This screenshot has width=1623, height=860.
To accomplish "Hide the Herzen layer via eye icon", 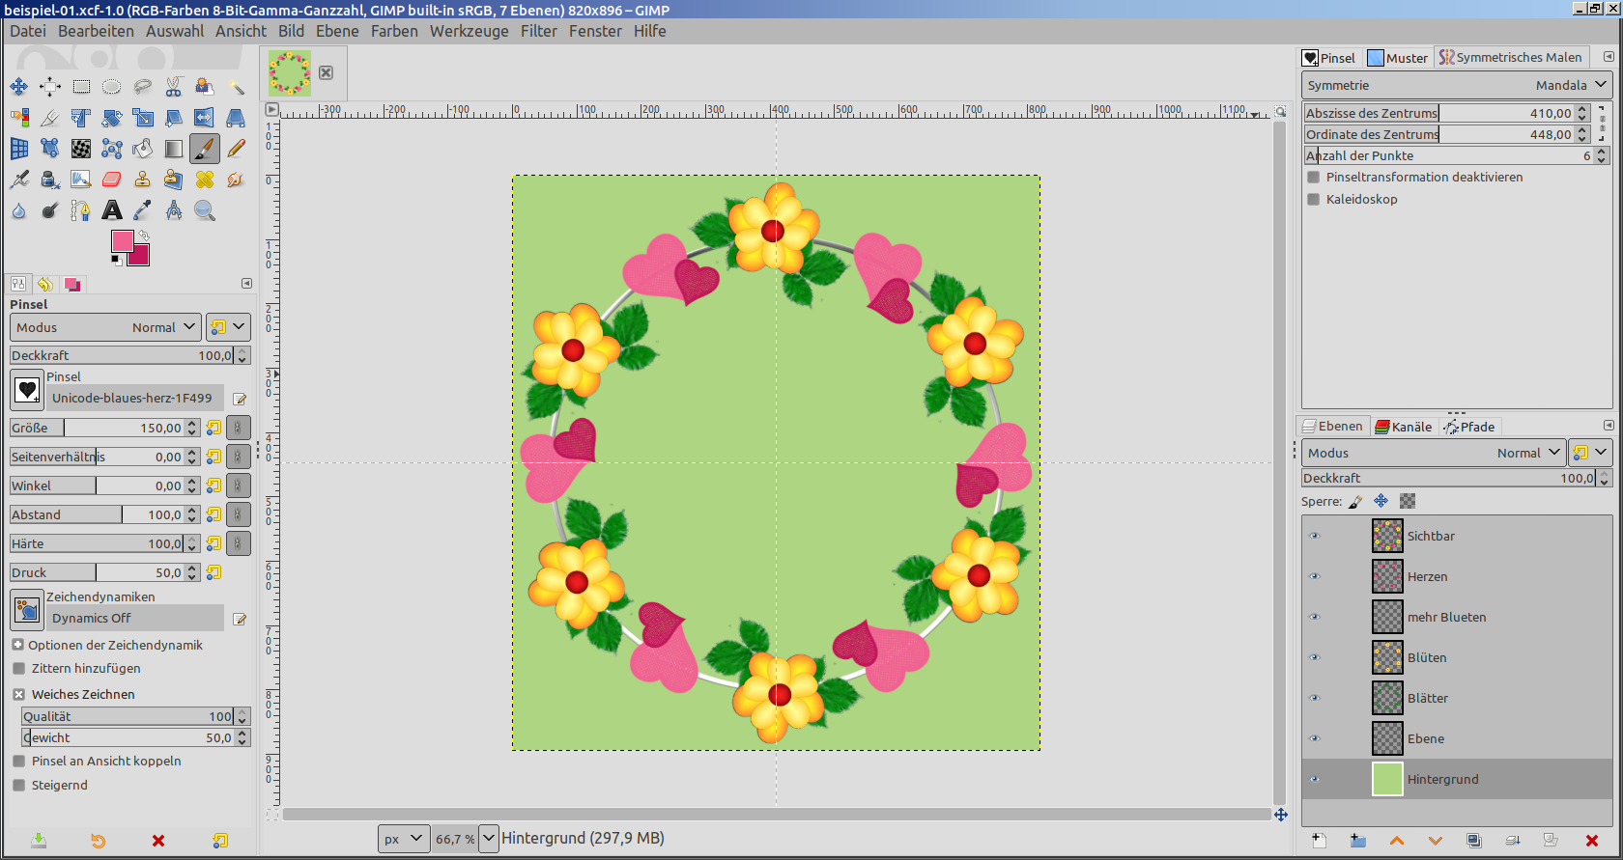I will coord(1314,576).
